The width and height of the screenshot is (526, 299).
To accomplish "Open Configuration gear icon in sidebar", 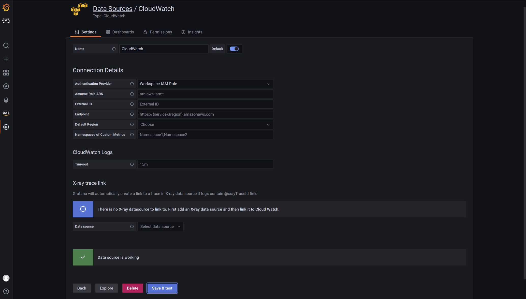I will pos(6,127).
